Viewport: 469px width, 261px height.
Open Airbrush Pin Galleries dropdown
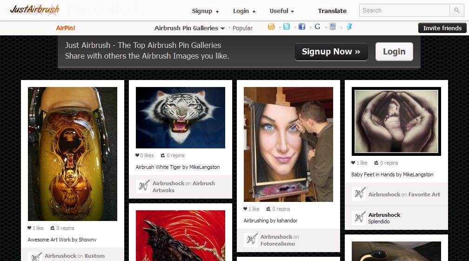tap(189, 28)
